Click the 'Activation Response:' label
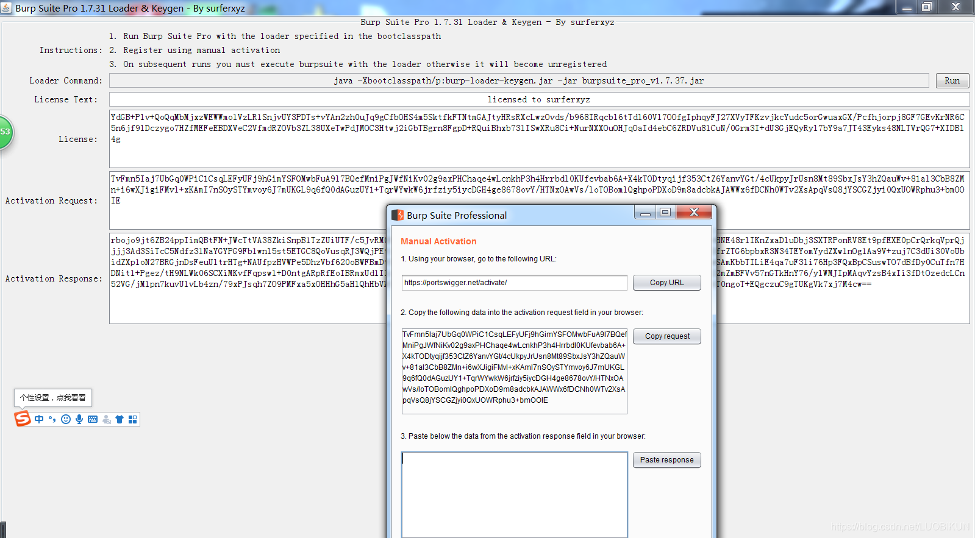 point(54,278)
